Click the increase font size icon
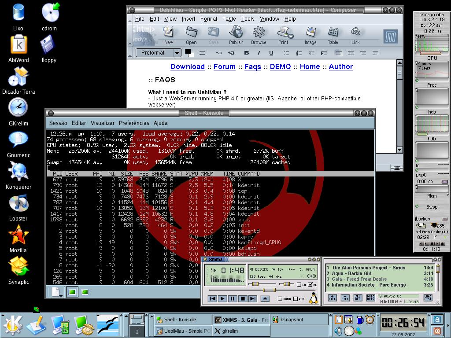This screenshot has height=338, width=451. 231,53
